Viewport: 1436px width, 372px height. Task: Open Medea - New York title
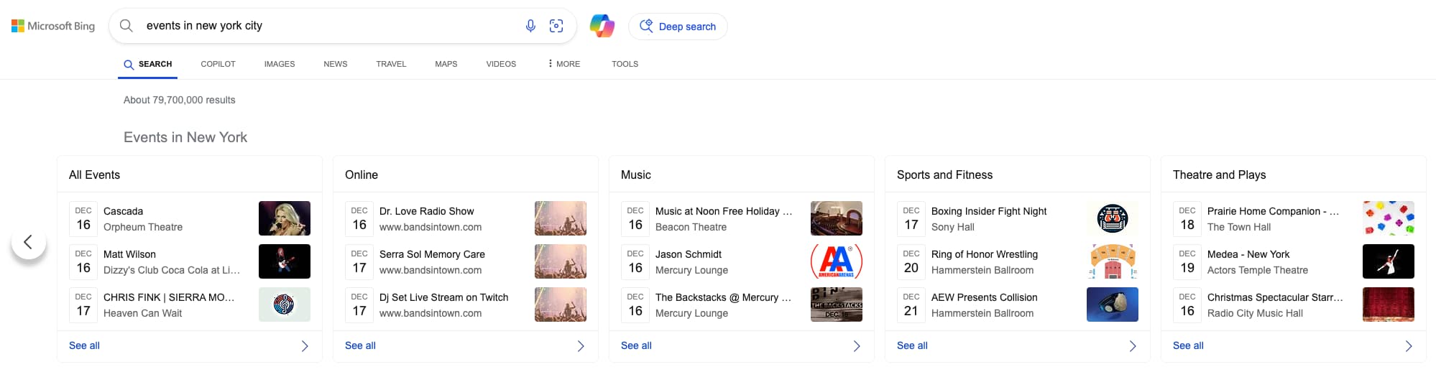click(x=1248, y=254)
